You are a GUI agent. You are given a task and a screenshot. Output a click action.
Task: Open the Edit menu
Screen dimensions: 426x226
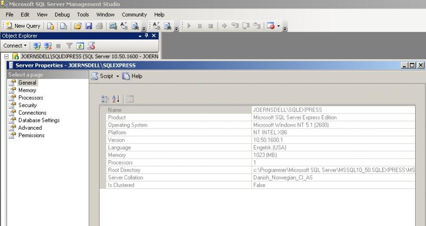(x=25, y=15)
